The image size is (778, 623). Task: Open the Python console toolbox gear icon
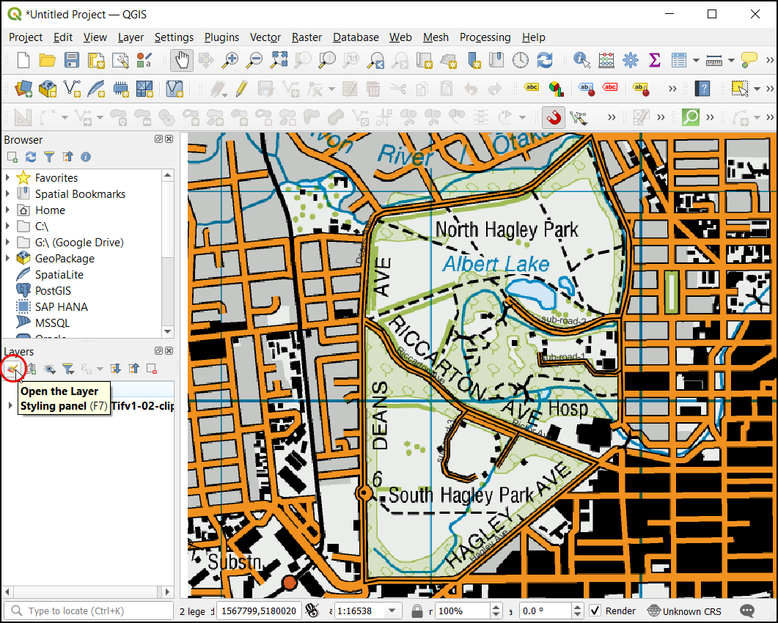point(630,60)
